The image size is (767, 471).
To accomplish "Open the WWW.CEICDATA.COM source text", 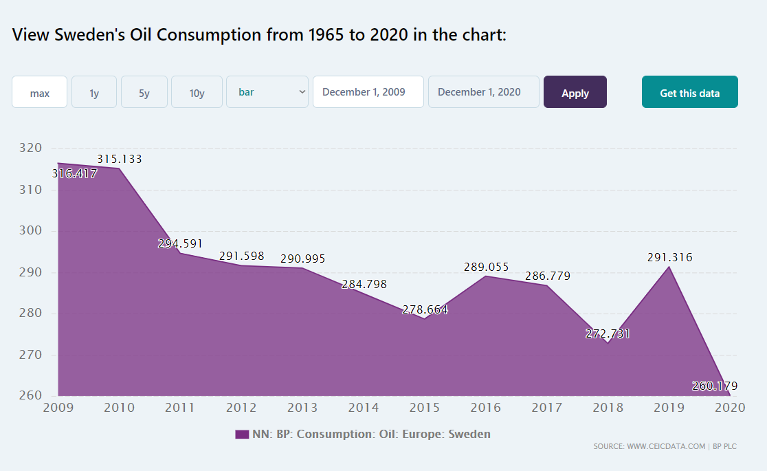I will 666,447.
